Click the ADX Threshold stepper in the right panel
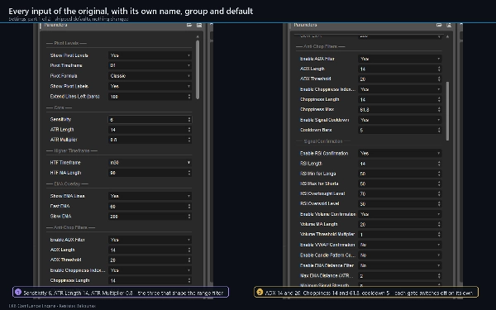 click(x=439, y=79)
